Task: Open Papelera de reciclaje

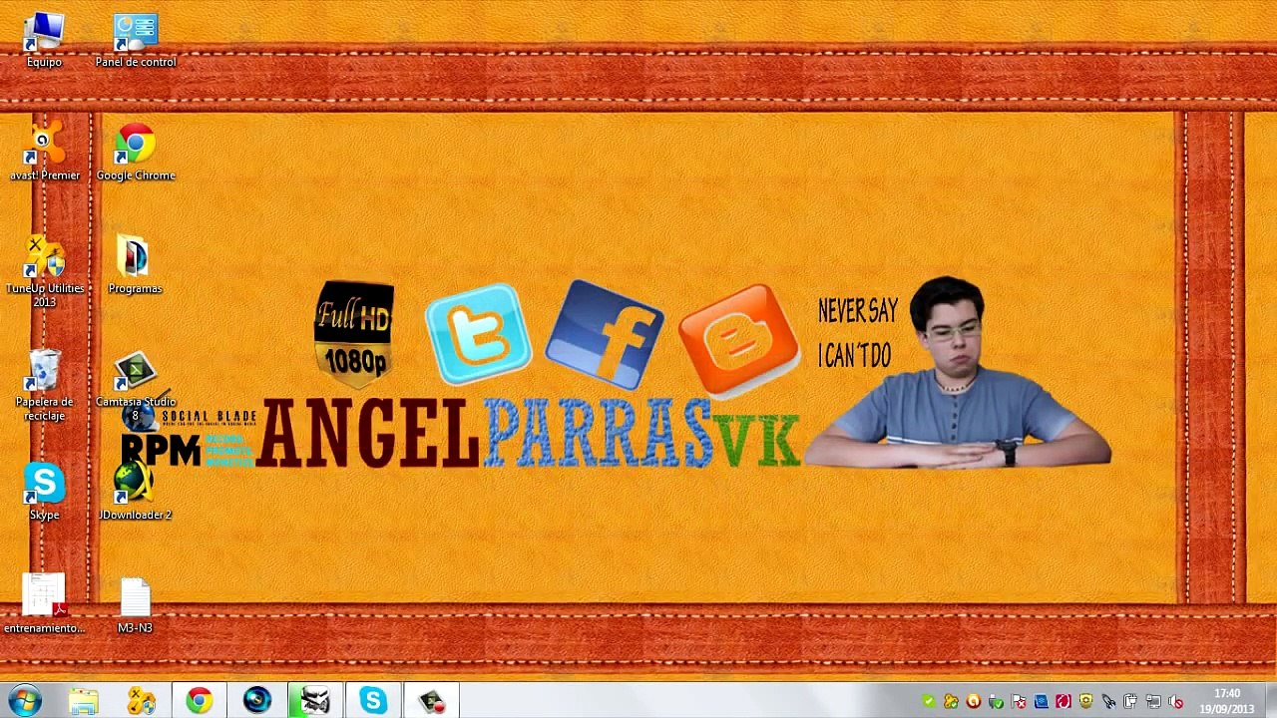Action: 44,385
